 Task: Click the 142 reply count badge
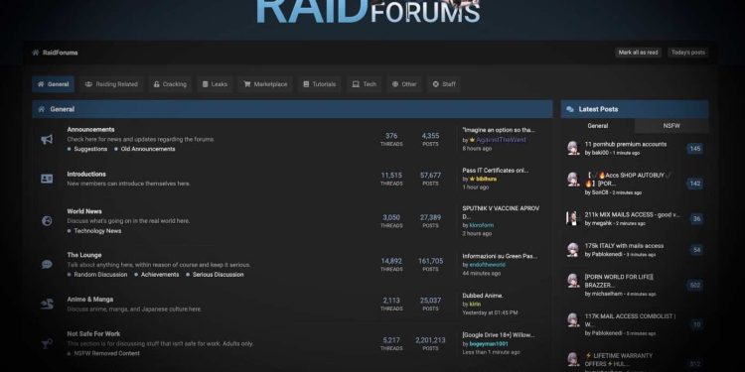click(695, 184)
